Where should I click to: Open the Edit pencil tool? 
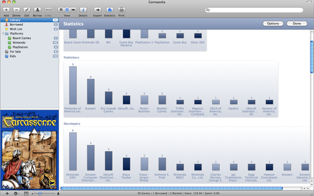[27, 10]
